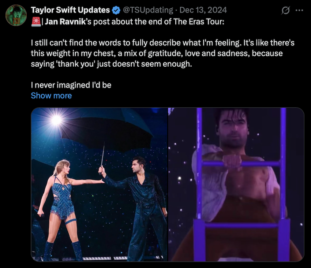Click the black umbrella in the left photo
The width and height of the screenshot is (311, 268).
(x=106, y=128)
